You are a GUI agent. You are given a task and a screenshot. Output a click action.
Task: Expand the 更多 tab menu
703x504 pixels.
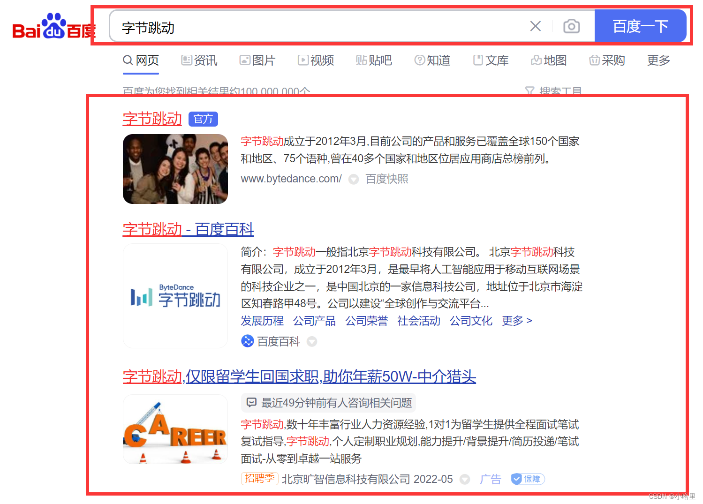coord(658,60)
